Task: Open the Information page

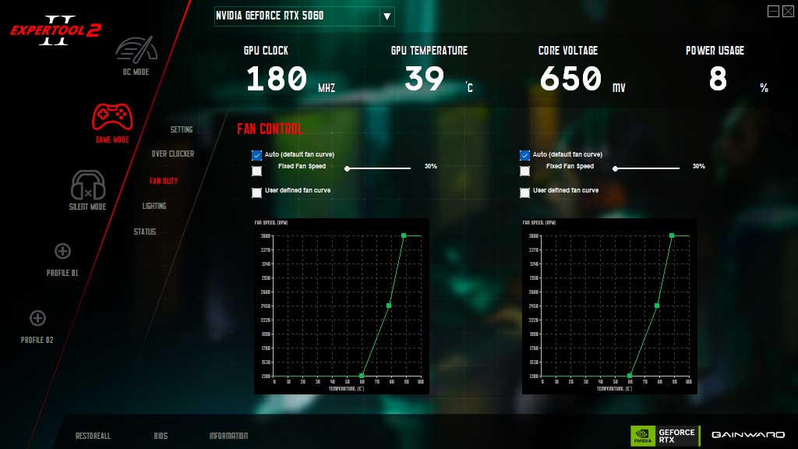Action: 228,436
